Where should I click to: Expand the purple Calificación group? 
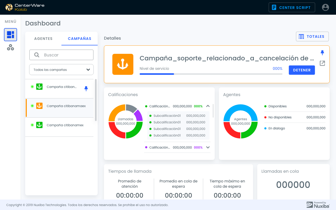208,148
